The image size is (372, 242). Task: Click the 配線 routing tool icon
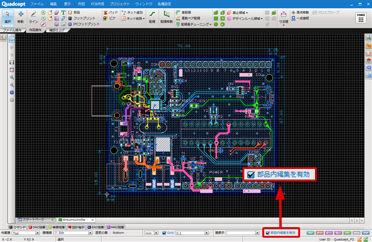pos(152,17)
